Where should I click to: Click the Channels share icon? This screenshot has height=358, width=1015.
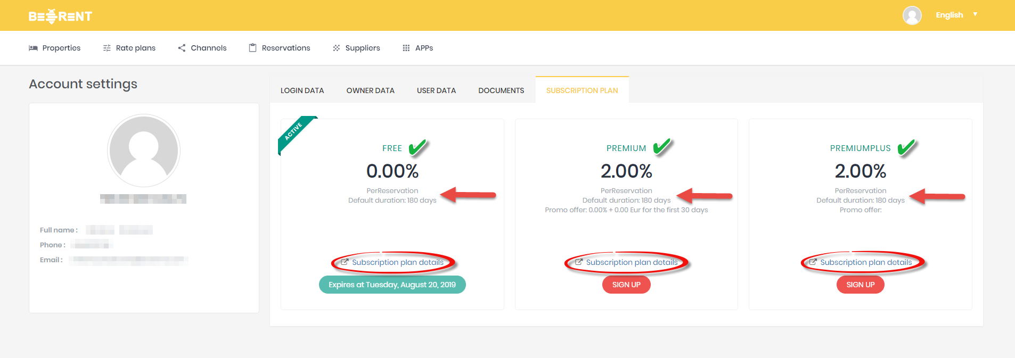(x=182, y=48)
